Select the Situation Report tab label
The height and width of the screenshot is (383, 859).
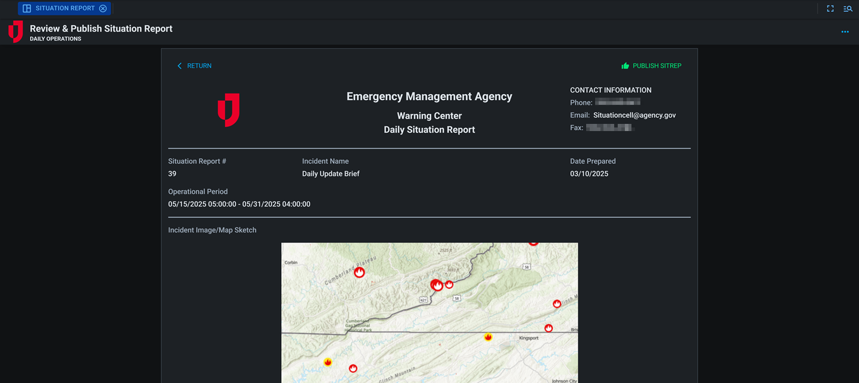pos(65,8)
